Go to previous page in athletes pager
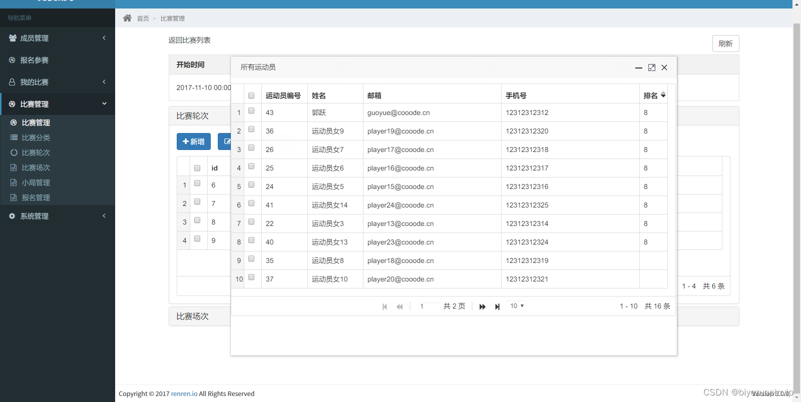The height and width of the screenshot is (402, 801). point(399,306)
